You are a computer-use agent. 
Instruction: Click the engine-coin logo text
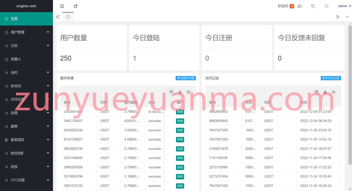click(26, 6)
